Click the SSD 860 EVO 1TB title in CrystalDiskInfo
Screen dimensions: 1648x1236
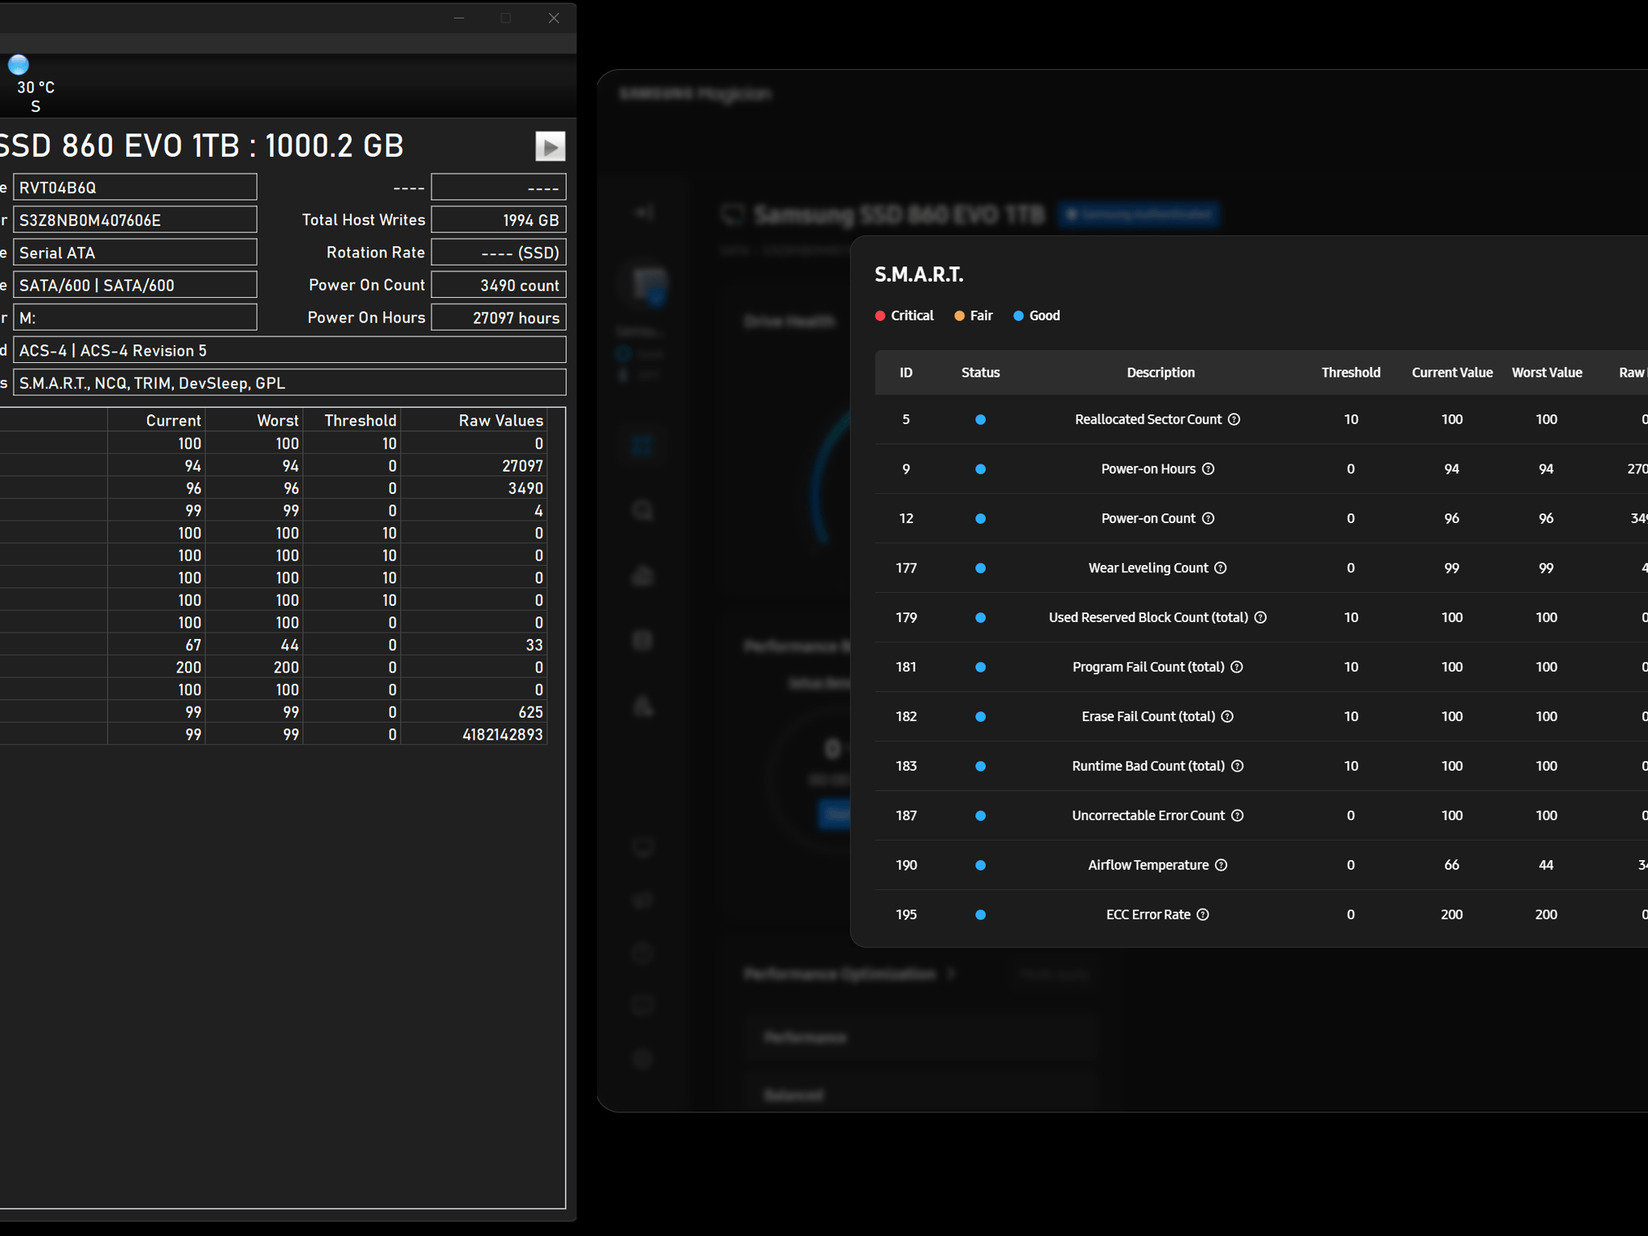[x=201, y=146]
